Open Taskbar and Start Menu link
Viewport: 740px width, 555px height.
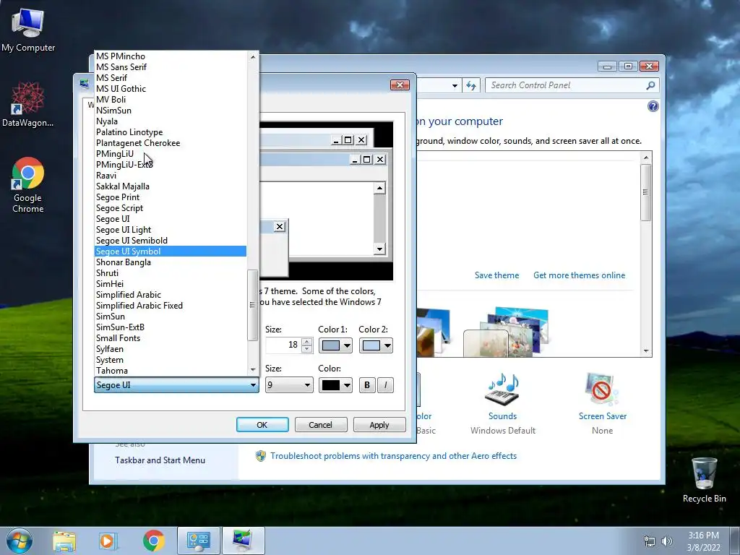click(160, 460)
